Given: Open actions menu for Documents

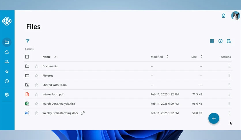Looking at the screenshot, I should click(229, 66).
